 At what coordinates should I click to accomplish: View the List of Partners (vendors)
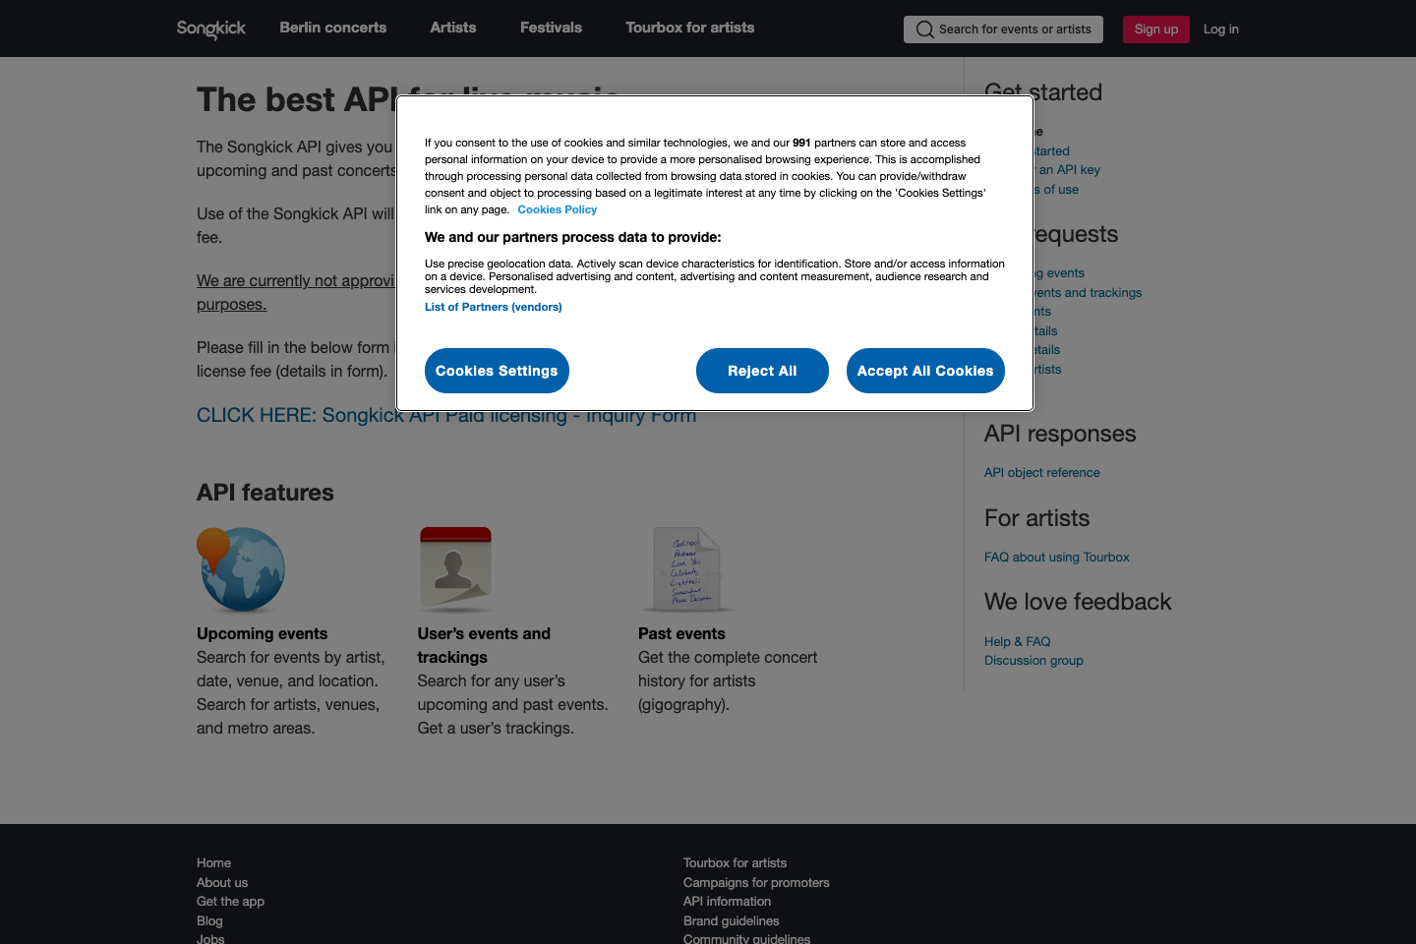493,307
